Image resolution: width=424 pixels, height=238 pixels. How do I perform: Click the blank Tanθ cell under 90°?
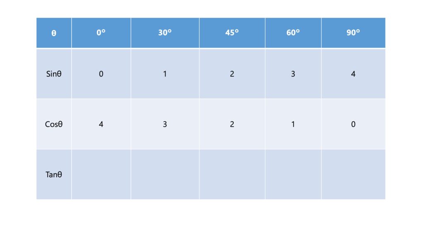353,174
